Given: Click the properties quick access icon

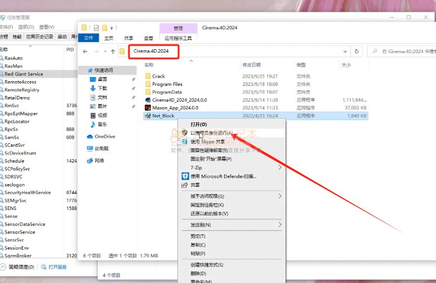Looking at the screenshot, I should pyautogui.click(x=96, y=27).
